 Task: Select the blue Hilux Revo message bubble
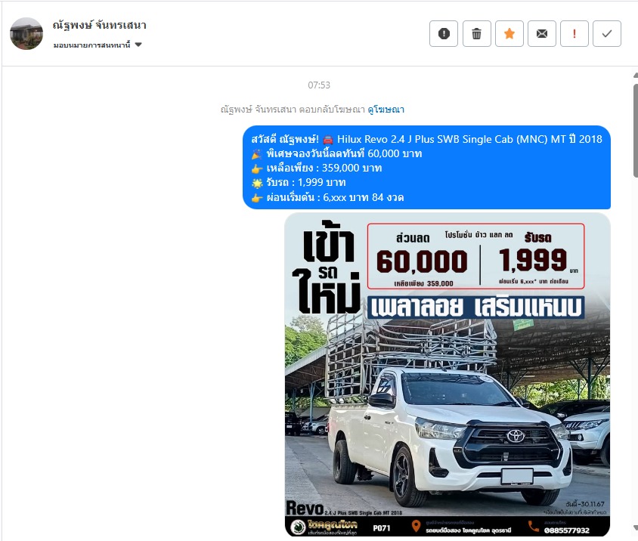426,168
